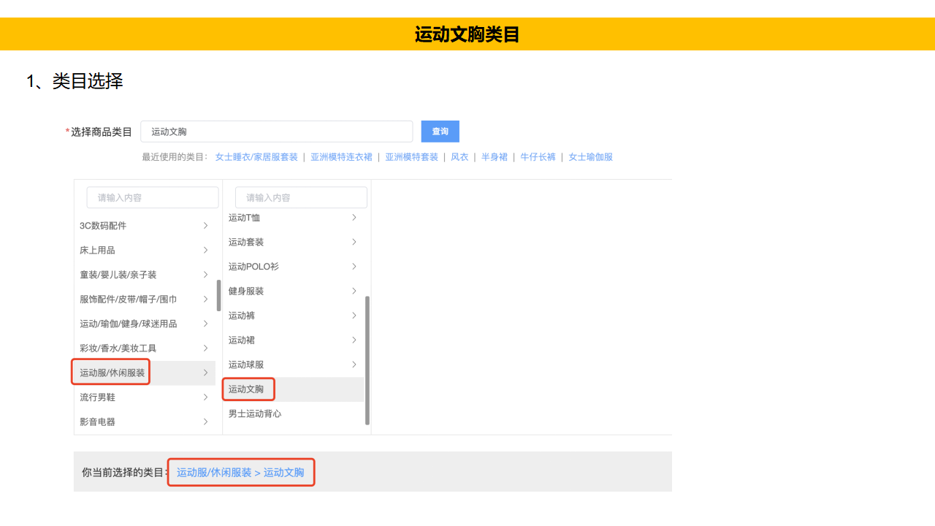Select recent category 女士瑜伽服

(x=590, y=157)
